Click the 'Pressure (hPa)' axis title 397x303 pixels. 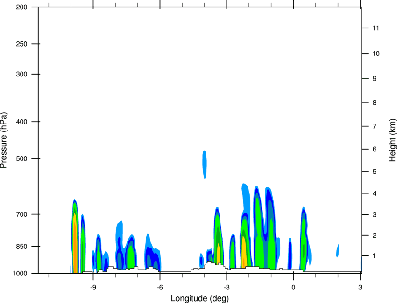[4, 140]
